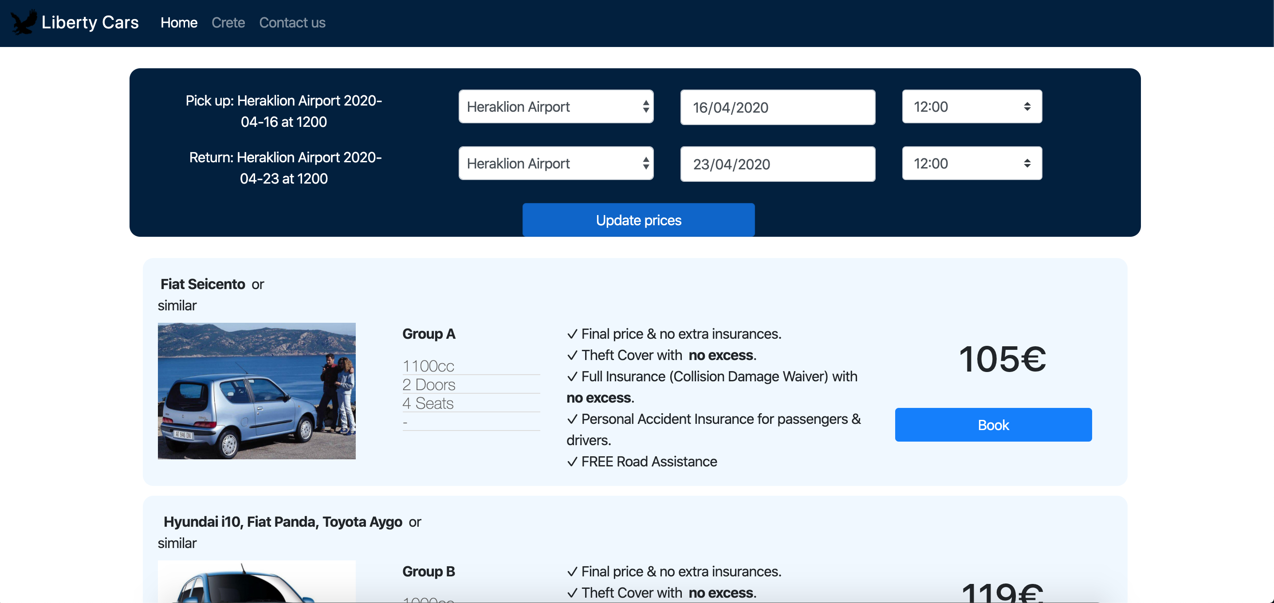Viewport: 1274px width, 603px height.
Task: Select Heraklion Airport from return dropdown
Action: click(x=556, y=163)
